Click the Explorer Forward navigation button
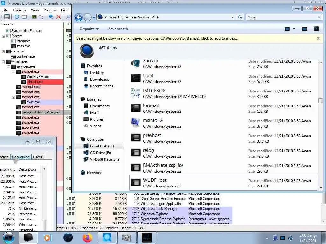The height and width of the screenshot is (244, 326). 88,17
